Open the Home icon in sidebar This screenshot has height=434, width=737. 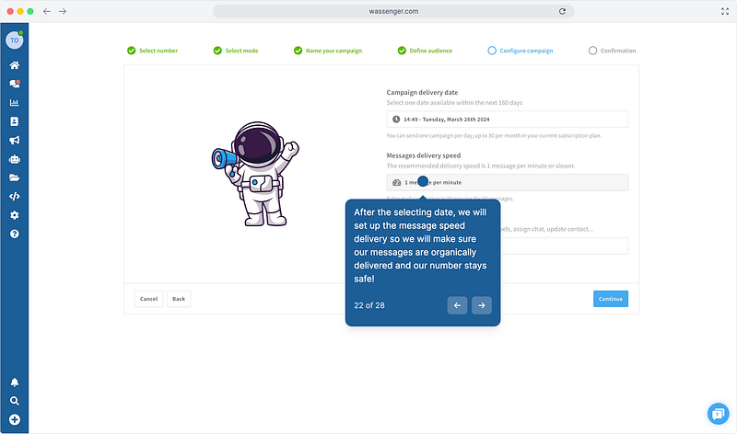coord(14,65)
